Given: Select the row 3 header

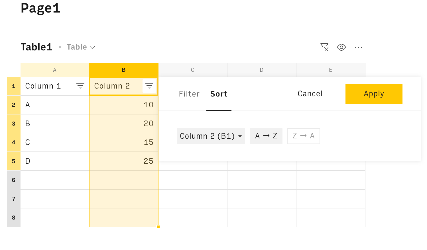Looking at the screenshot, I should pos(14,124).
